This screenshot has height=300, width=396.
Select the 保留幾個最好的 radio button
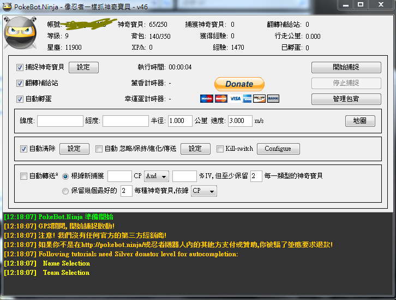(65, 191)
